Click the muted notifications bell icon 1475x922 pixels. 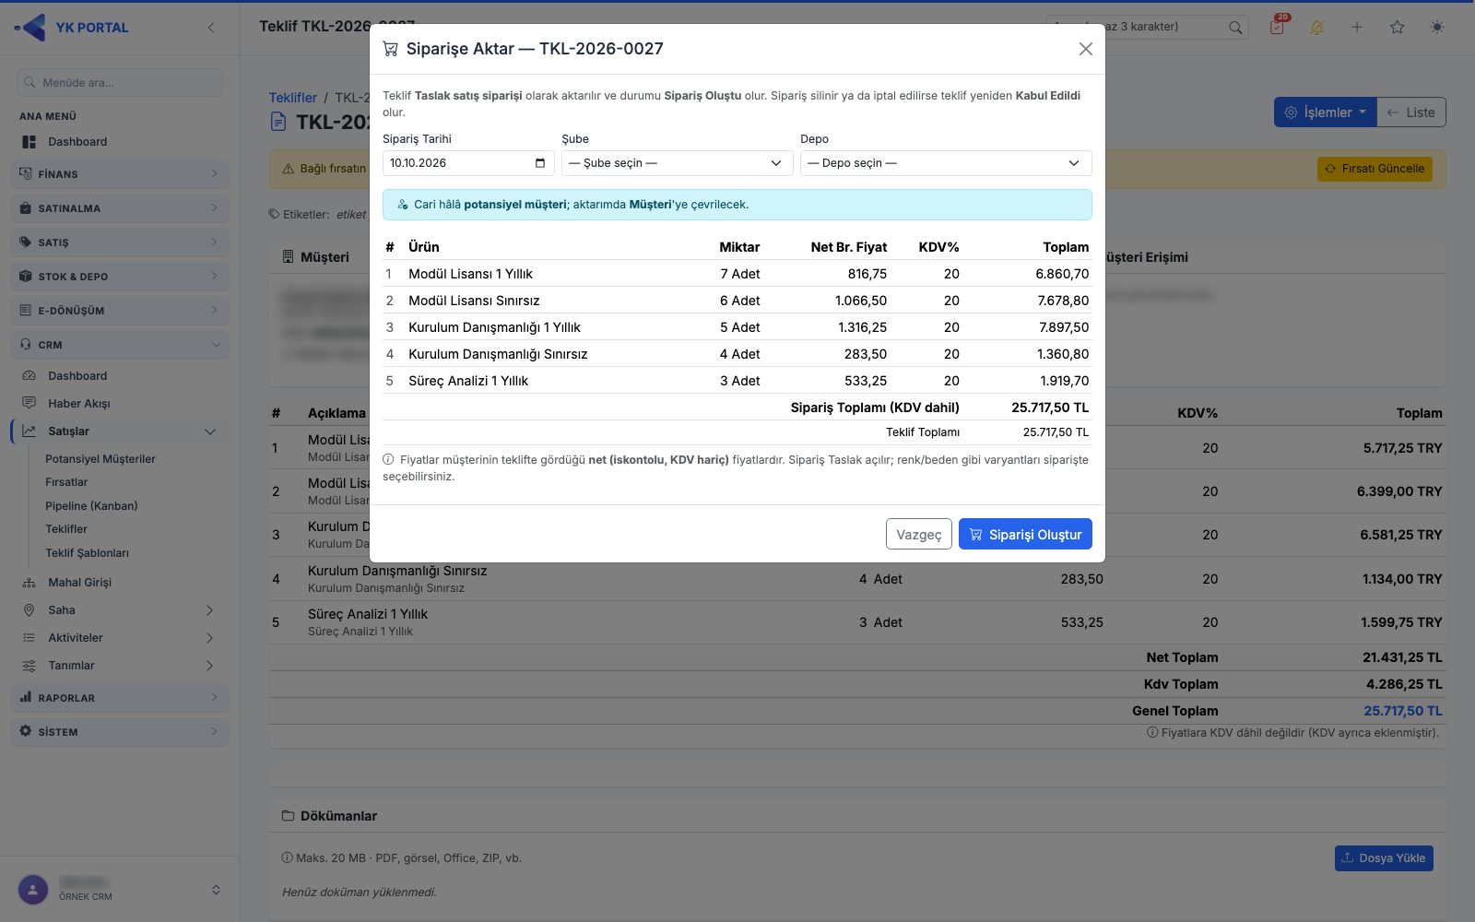[x=1316, y=28]
